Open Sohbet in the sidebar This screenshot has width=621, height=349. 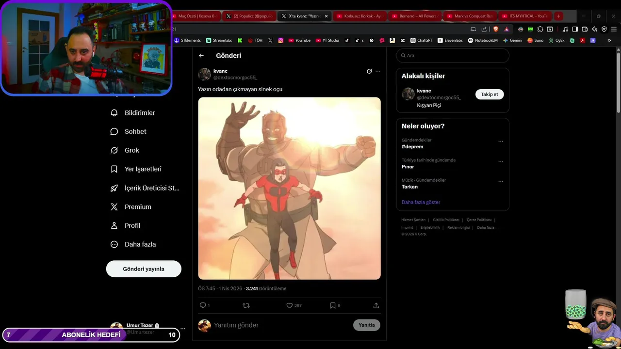click(x=129, y=132)
